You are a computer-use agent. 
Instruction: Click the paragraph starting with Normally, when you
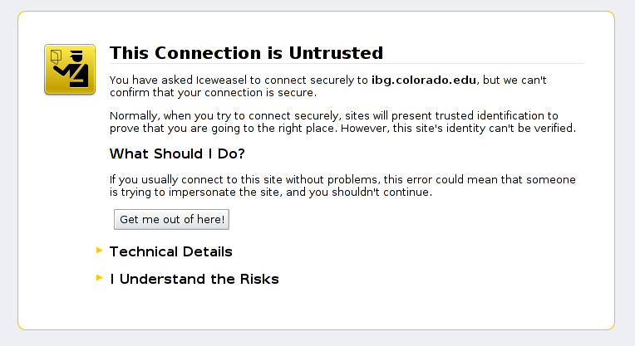click(x=342, y=122)
